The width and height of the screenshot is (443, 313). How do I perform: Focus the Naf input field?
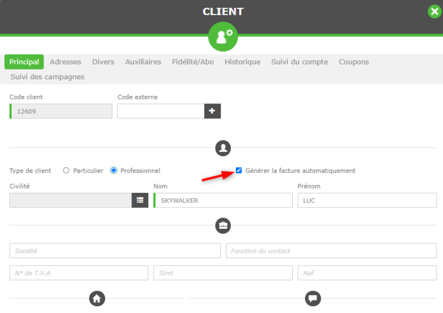tap(367, 273)
